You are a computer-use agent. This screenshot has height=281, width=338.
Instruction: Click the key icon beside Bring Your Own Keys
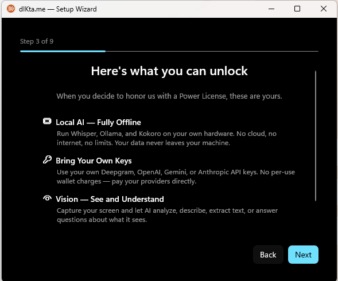pyautogui.click(x=47, y=159)
